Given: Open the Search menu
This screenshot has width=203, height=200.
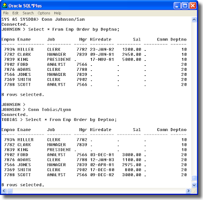Looking at the screenshot, I should tap(28, 13).
